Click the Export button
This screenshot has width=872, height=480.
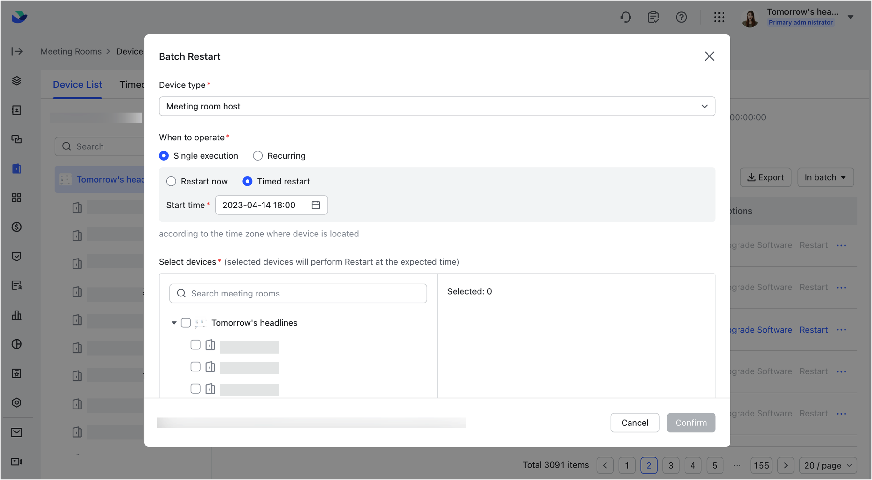pos(766,177)
